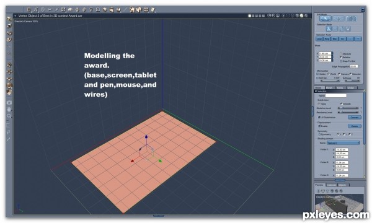Screen dimensions: 372x223
Task: Open the Selection Tools dropdown arrow
Action: coord(358,38)
